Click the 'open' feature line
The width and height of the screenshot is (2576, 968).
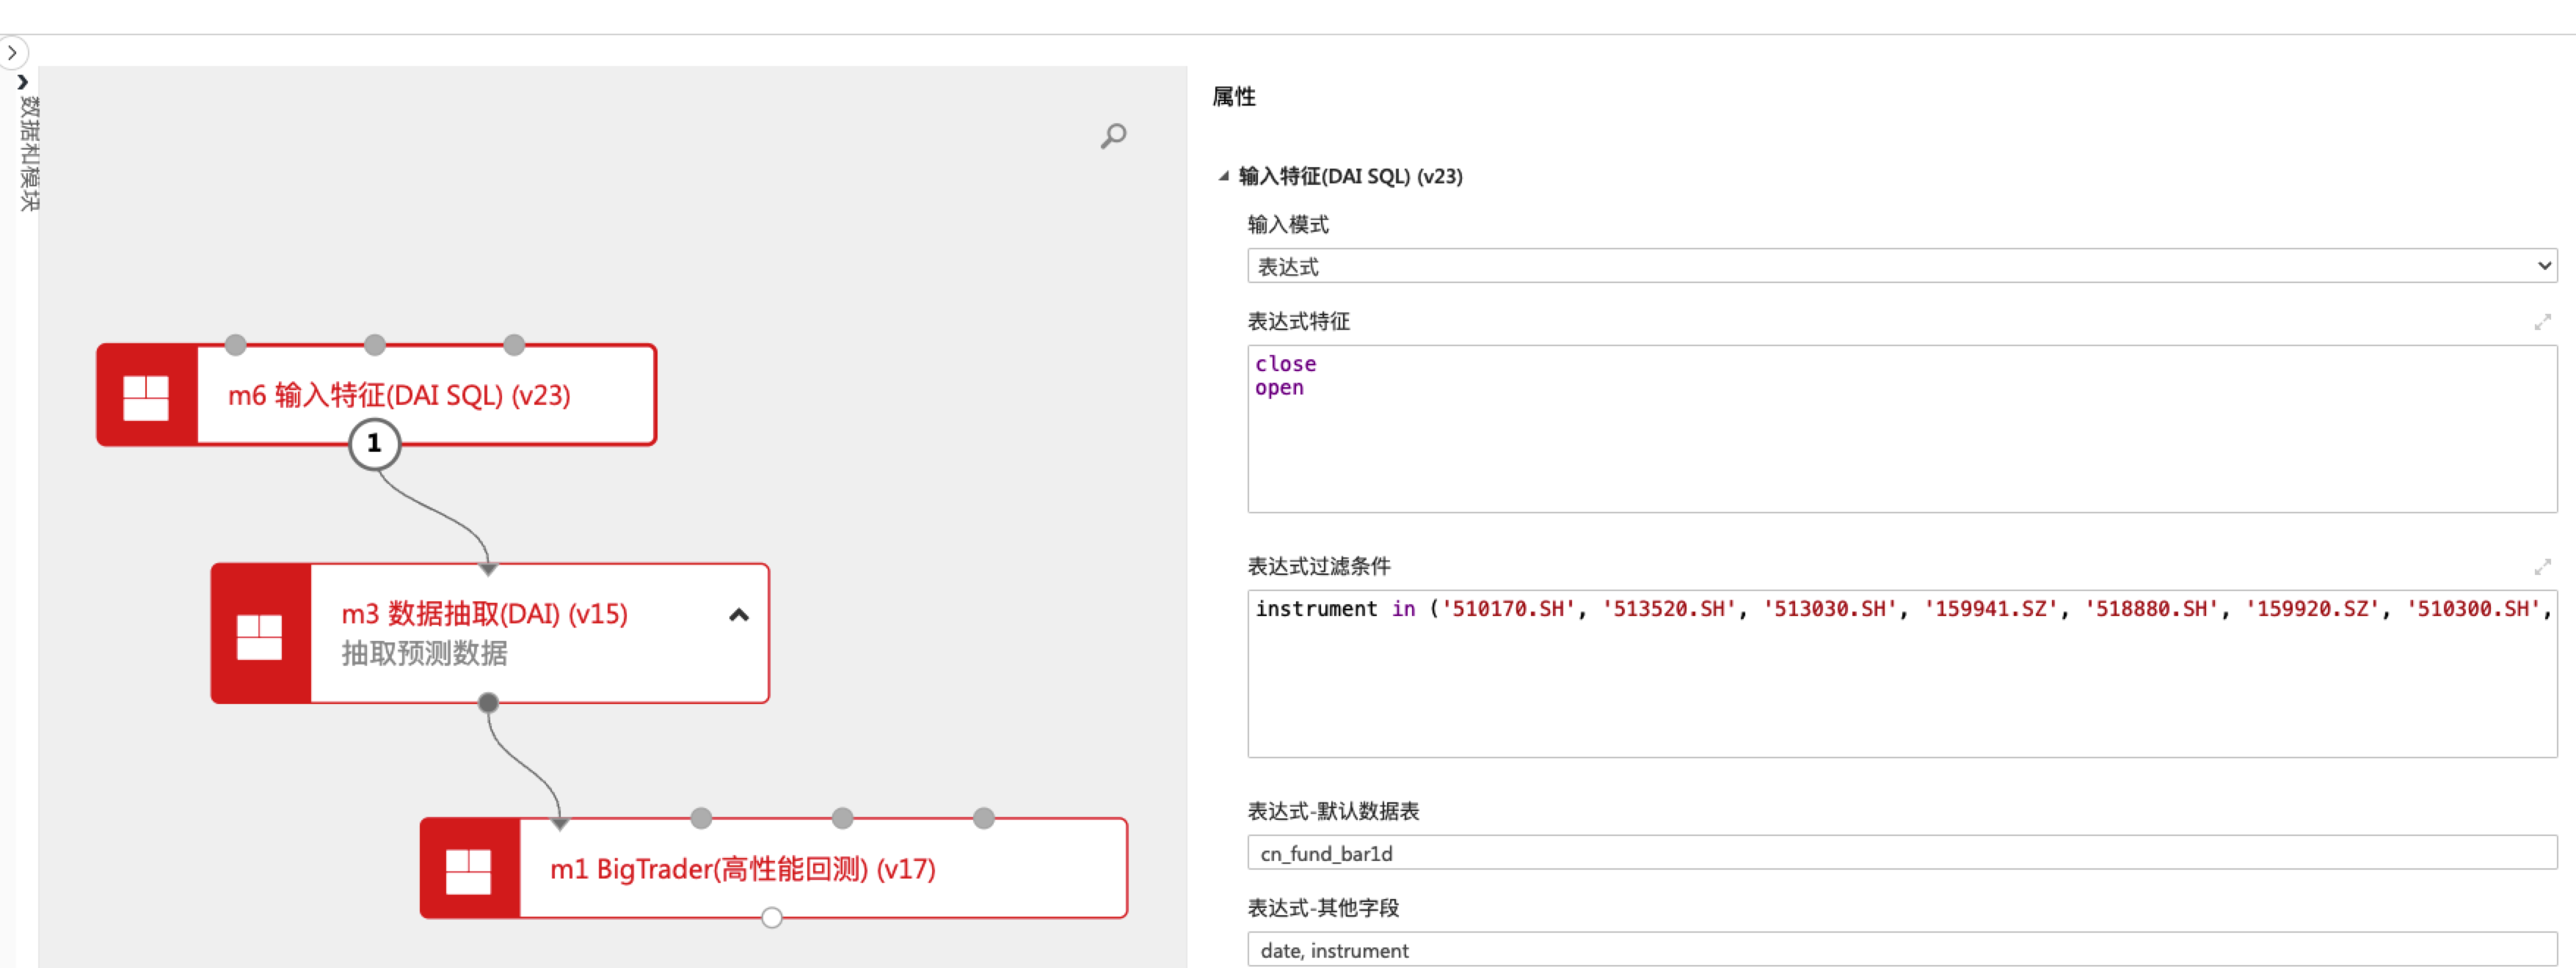[x=1279, y=388]
